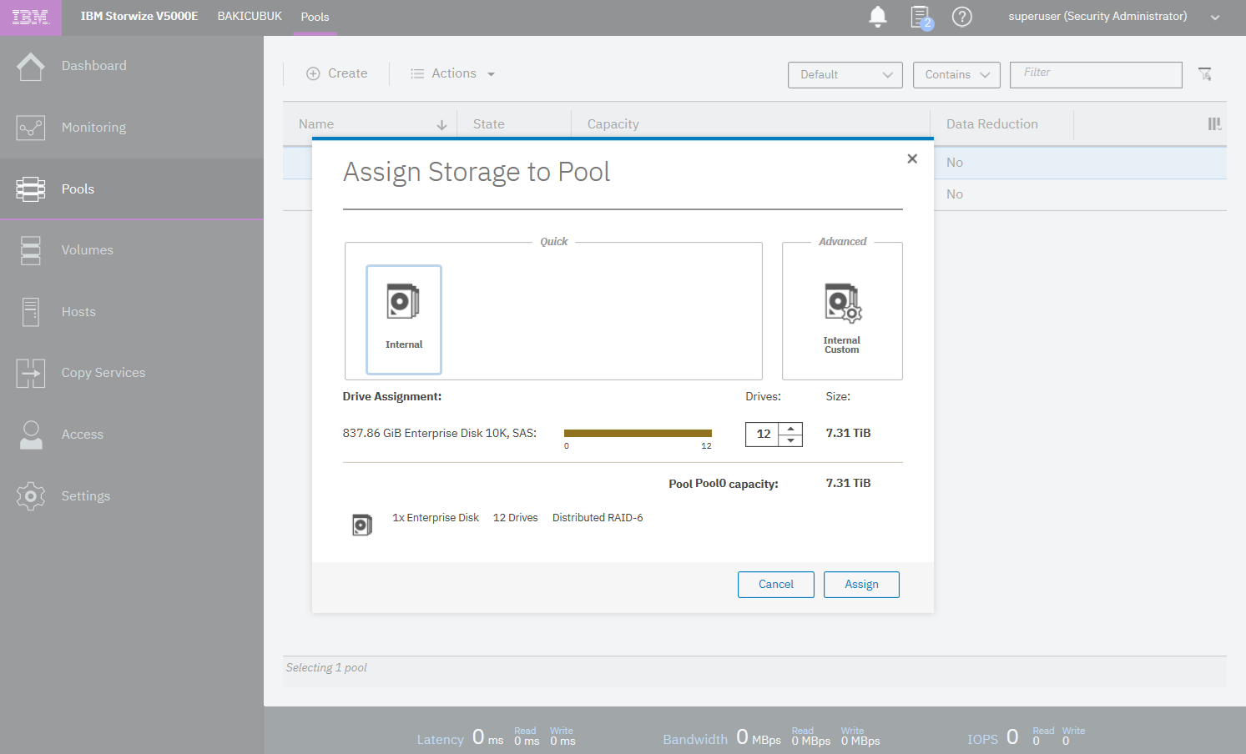Viewport: 1246px width, 754px height.
Task: Increase the drives count by one
Action: [x=790, y=429]
